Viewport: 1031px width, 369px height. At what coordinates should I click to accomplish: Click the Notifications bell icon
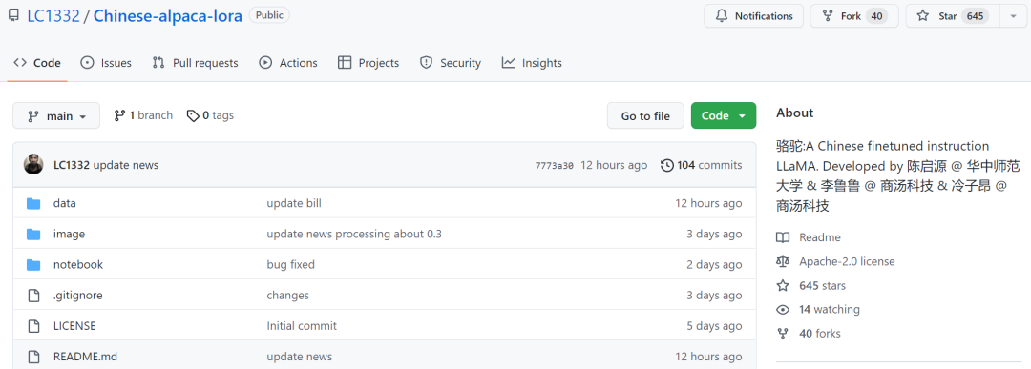pyautogui.click(x=722, y=16)
